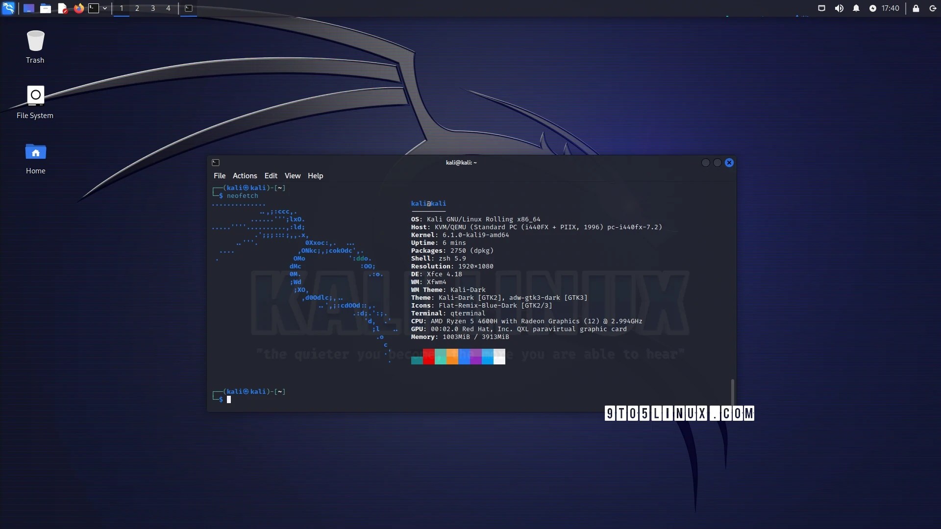The width and height of the screenshot is (941, 529).
Task: Open the Kali applications menu
Action: [x=8, y=8]
